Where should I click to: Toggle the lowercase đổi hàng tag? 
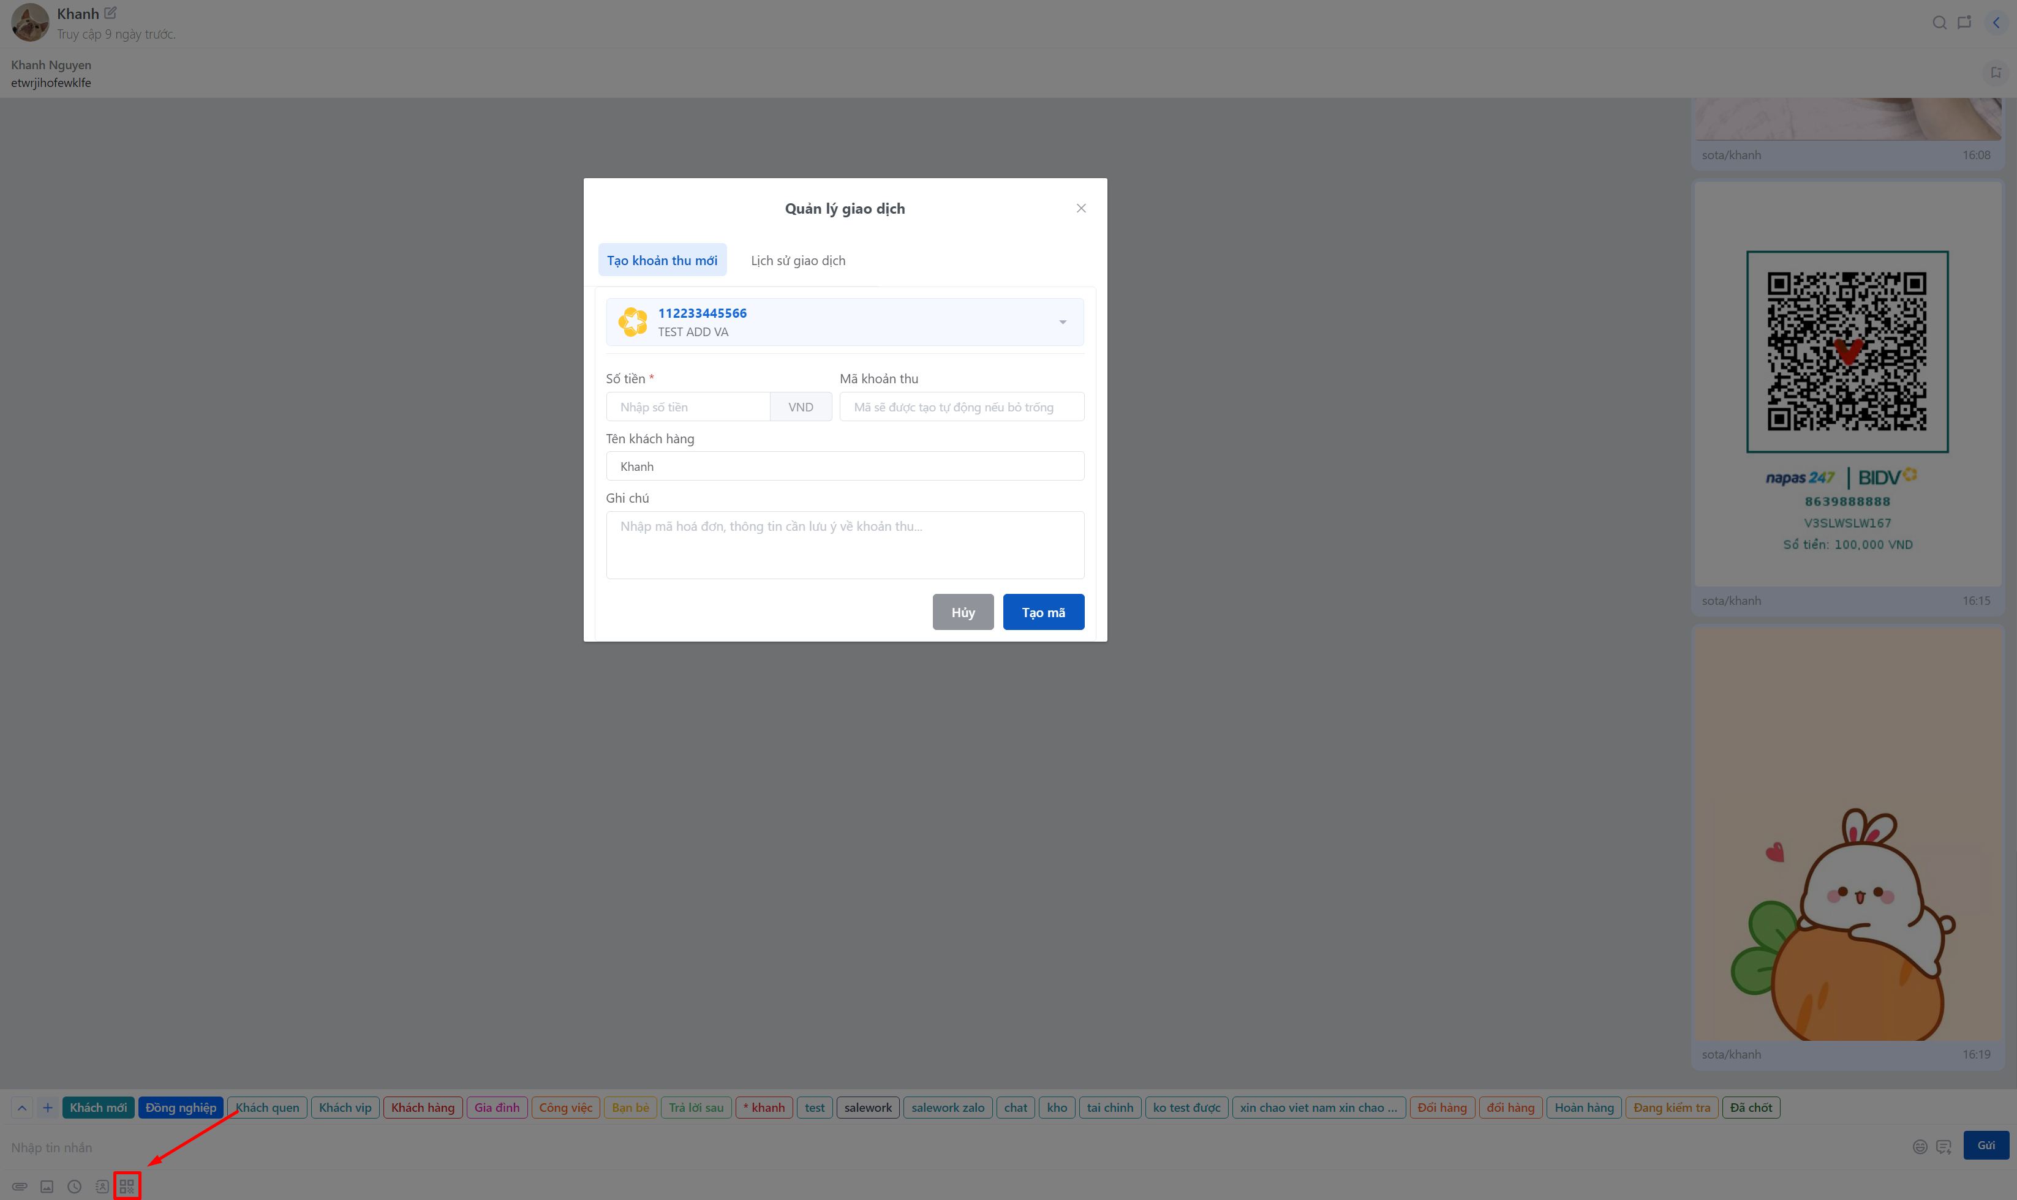click(1510, 1108)
